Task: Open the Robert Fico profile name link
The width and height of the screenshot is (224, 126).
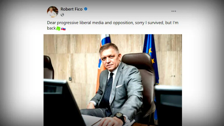Action: 71,9
